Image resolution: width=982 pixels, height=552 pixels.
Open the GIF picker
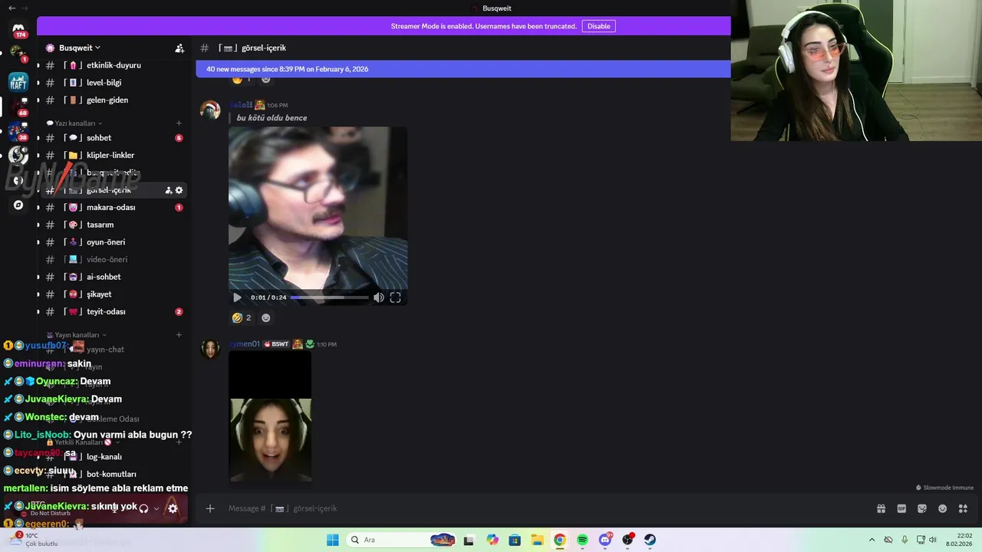[901, 508]
